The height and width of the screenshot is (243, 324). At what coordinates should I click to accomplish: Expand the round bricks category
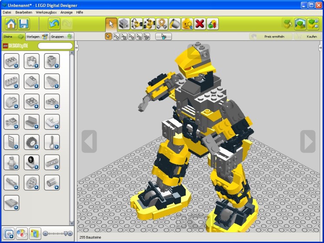(x=32, y=61)
